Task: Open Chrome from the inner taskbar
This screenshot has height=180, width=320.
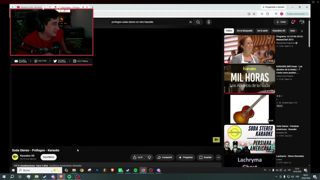Action: click(82, 170)
